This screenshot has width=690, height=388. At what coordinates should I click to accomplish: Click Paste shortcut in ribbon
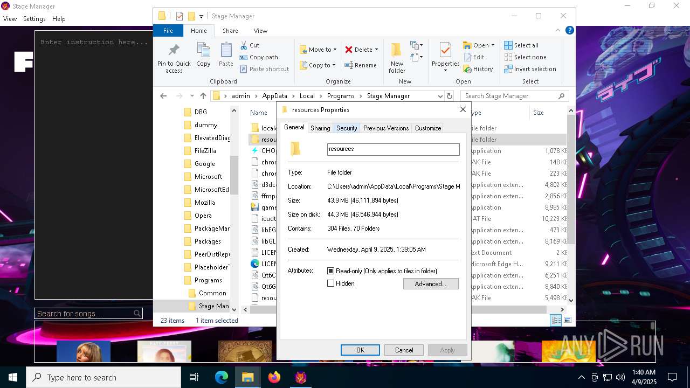[264, 69]
